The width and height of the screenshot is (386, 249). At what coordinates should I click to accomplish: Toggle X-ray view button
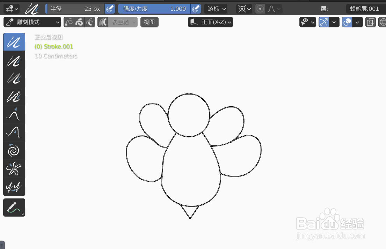371,22
